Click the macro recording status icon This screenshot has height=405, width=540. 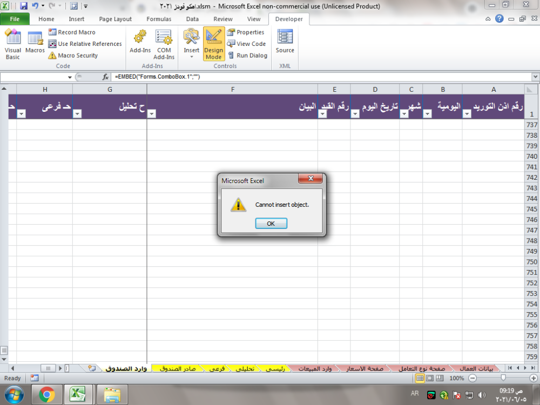[x=35, y=378]
